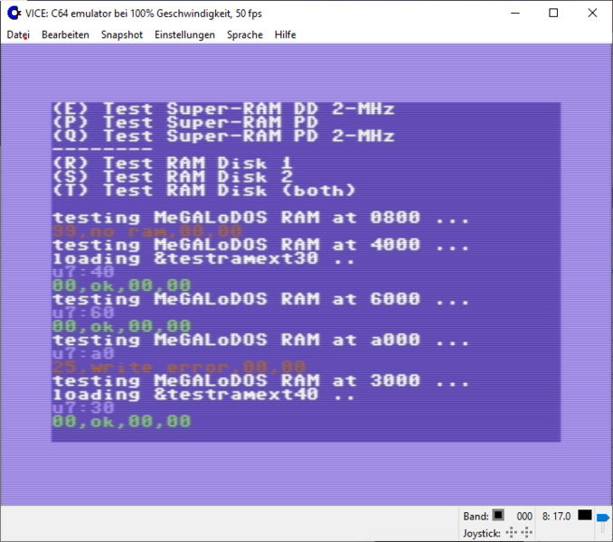Click the VICE application icon in title bar
613x542 pixels.
(x=14, y=14)
